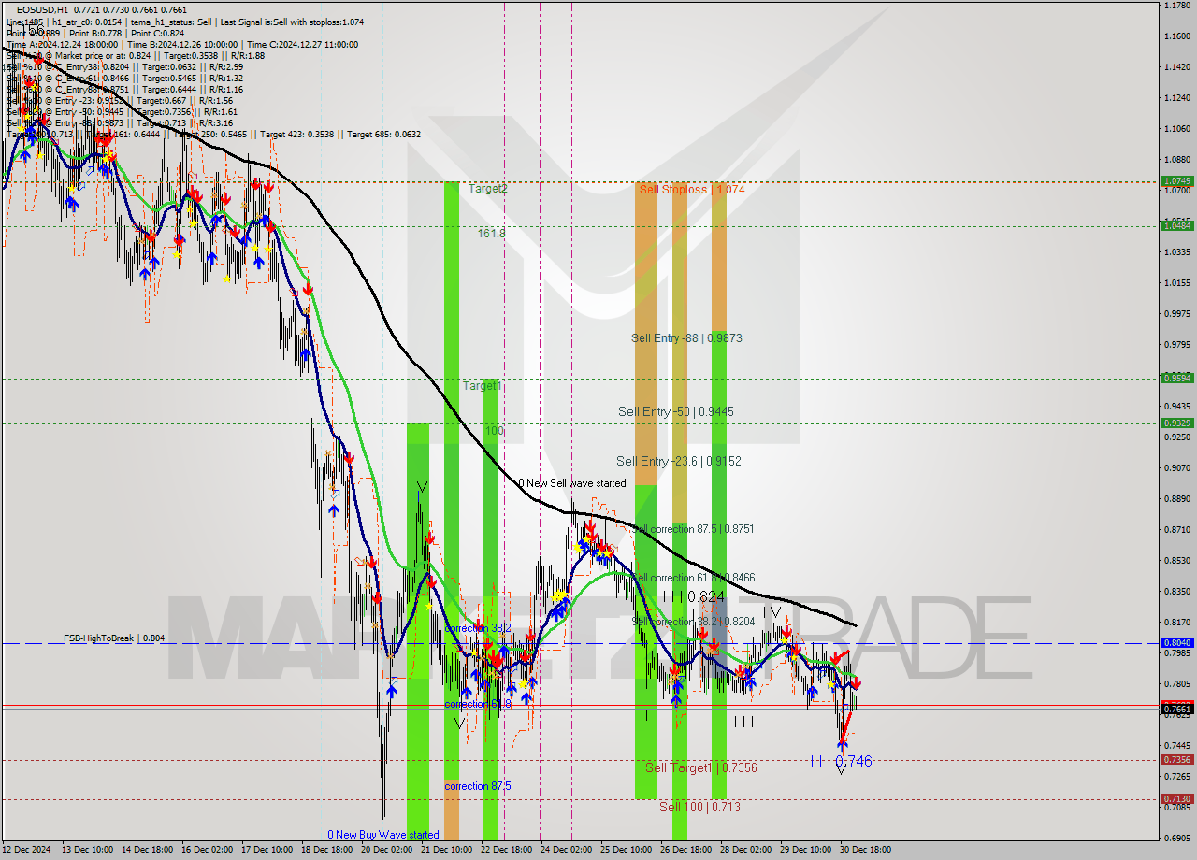The image size is (1197, 860).
Task: Click the 0.8350 price axis value
Action: tap(1176, 591)
